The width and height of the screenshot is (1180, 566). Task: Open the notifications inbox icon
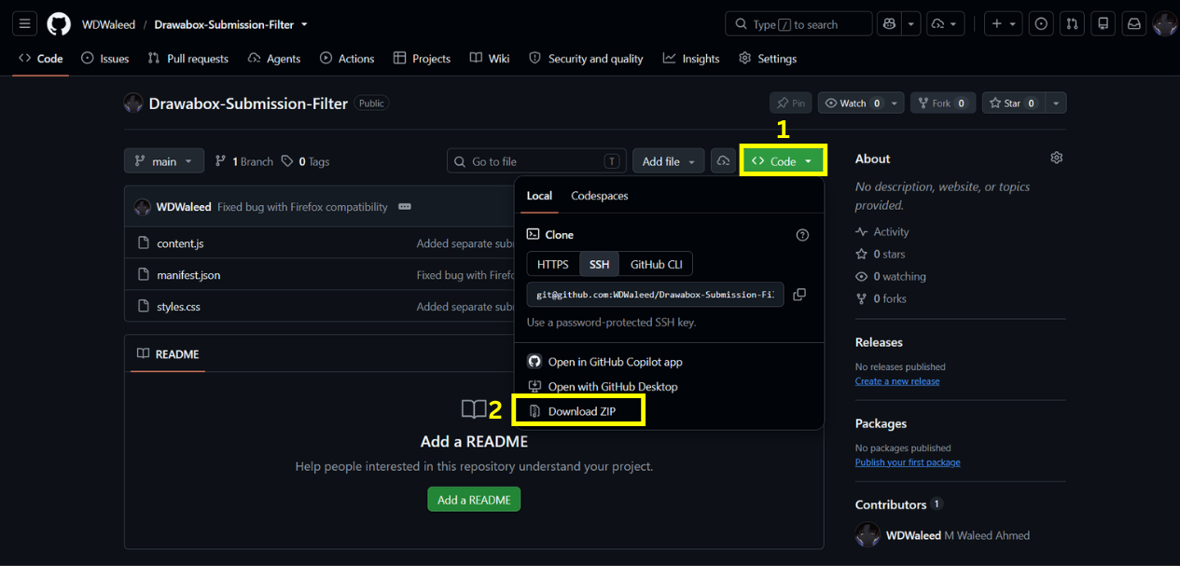(1134, 24)
